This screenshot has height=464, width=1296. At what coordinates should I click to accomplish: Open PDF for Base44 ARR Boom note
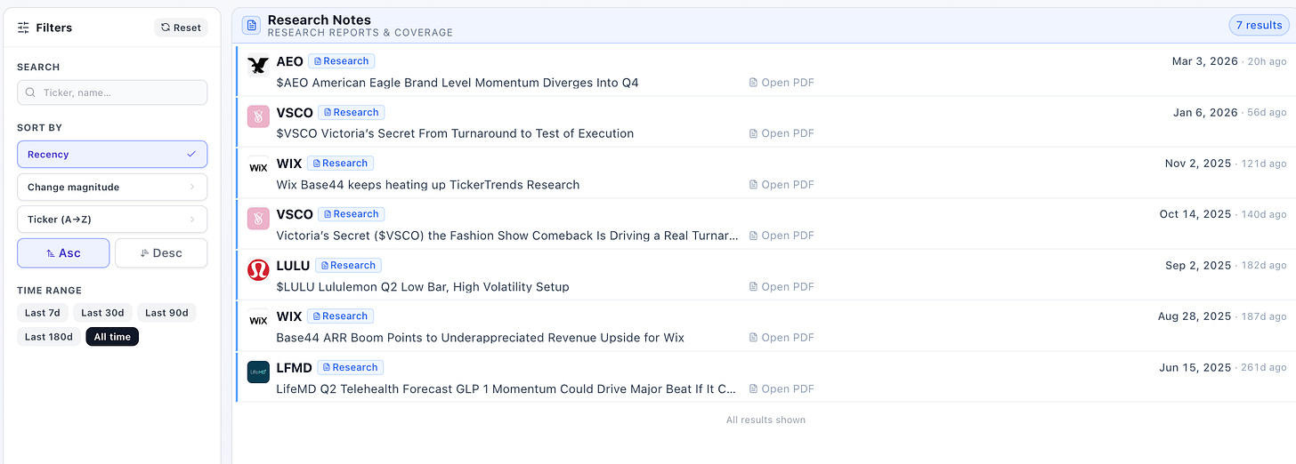click(x=782, y=338)
